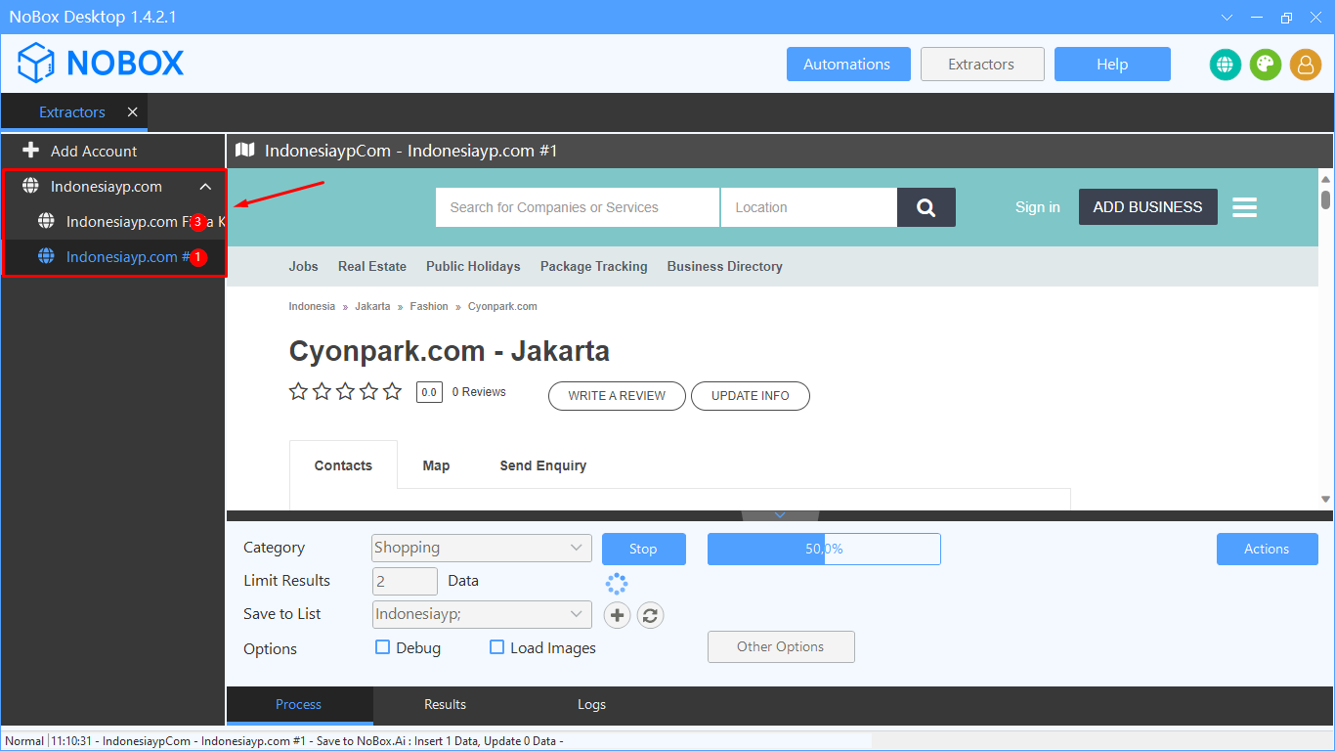1335x751 pixels.
Task: Click the orange user profile icon
Action: point(1305,65)
